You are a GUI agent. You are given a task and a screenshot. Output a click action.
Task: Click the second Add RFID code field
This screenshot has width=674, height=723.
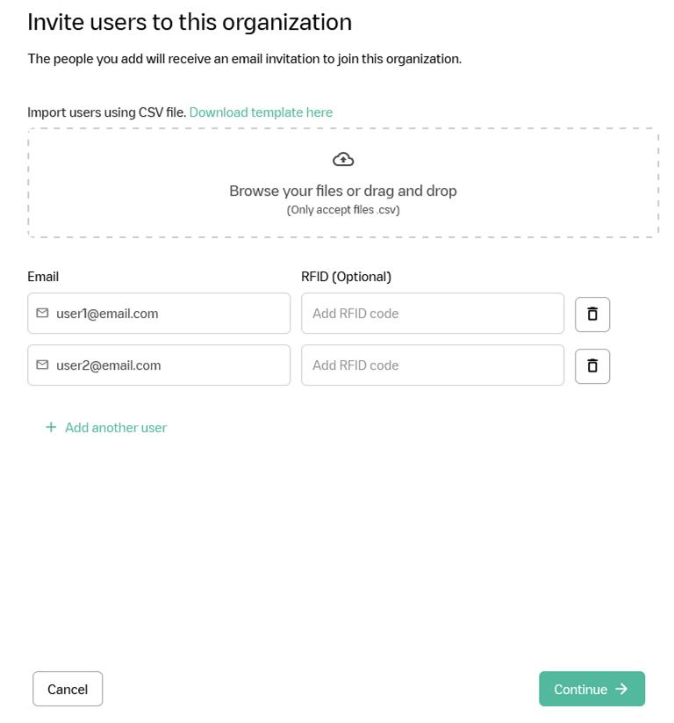(432, 365)
